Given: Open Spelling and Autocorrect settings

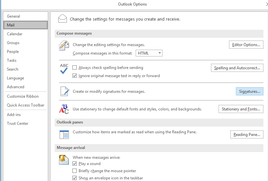Looking at the screenshot, I should point(237,68).
